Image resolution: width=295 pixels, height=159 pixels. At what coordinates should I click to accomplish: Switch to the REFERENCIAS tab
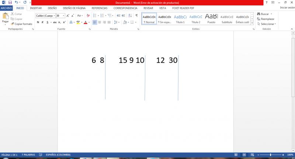point(100,8)
